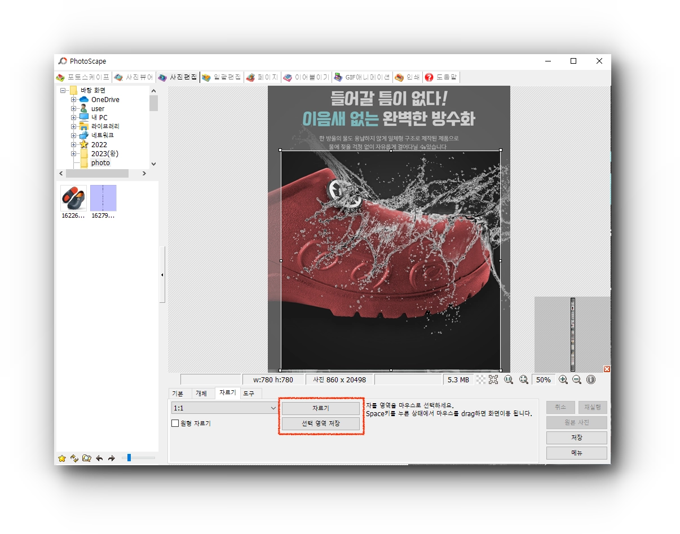Viewport: 680px width, 534px height.
Task: Open favorites with the yellow star icon
Action: (62, 458)
